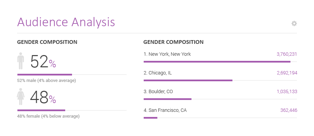Click the Chicago purple bar

[188, 80]
